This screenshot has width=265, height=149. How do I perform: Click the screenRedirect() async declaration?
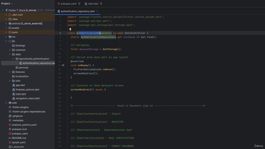tap(88, 89)
